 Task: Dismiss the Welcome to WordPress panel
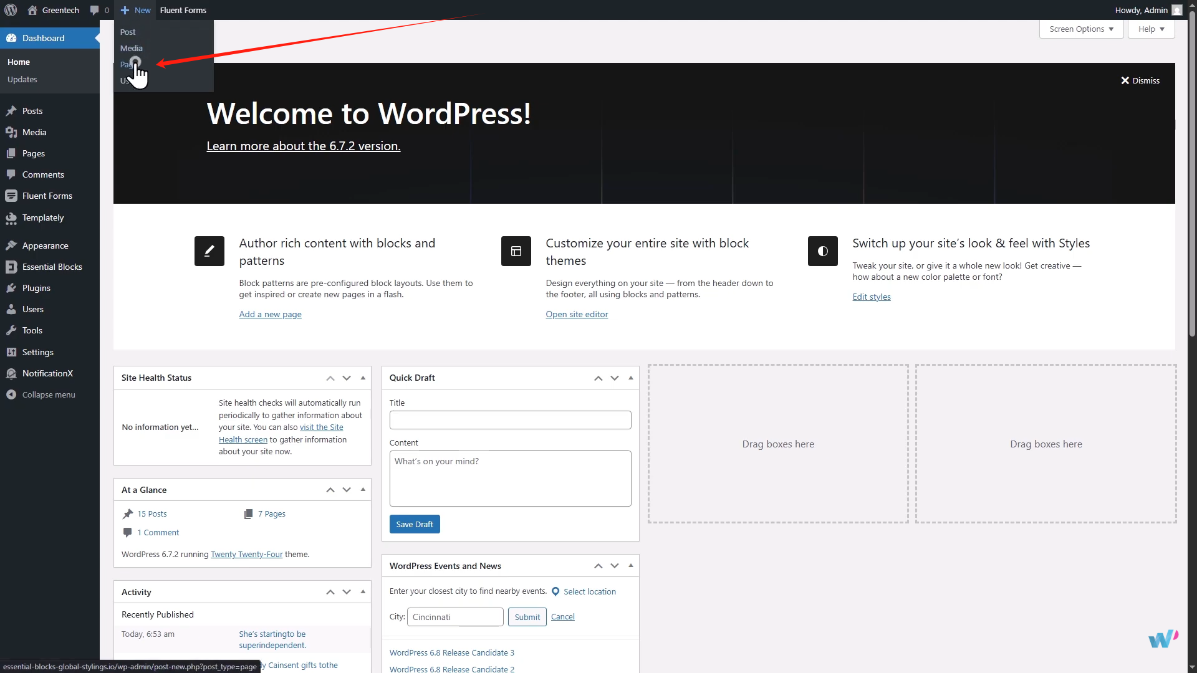[1140, 80]
